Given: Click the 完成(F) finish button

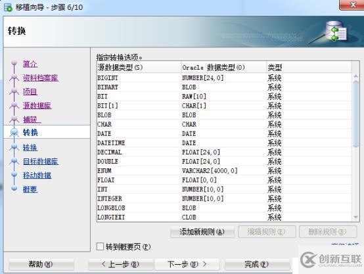Looking at the screenshot, I should [x=257, y=264].
